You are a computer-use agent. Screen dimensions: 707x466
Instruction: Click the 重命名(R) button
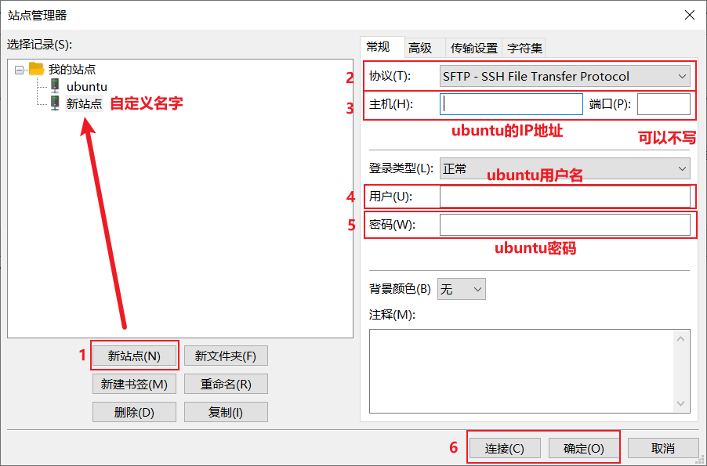click(x=226, y=384)
